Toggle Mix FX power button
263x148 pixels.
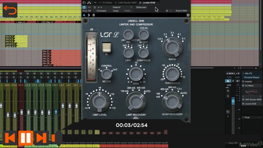pos(243,74)
